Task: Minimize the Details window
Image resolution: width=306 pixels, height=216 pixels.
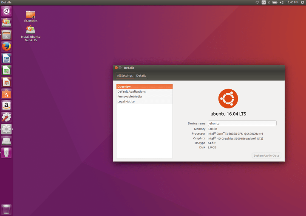Action: coord(120,68)
